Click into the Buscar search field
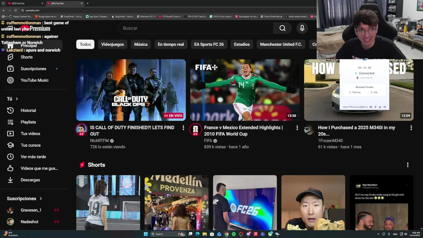This screenshot has height=238, width=423. click(196, 28)
